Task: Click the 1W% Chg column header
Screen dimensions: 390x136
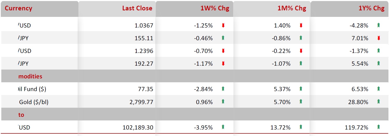Action: 215,8
